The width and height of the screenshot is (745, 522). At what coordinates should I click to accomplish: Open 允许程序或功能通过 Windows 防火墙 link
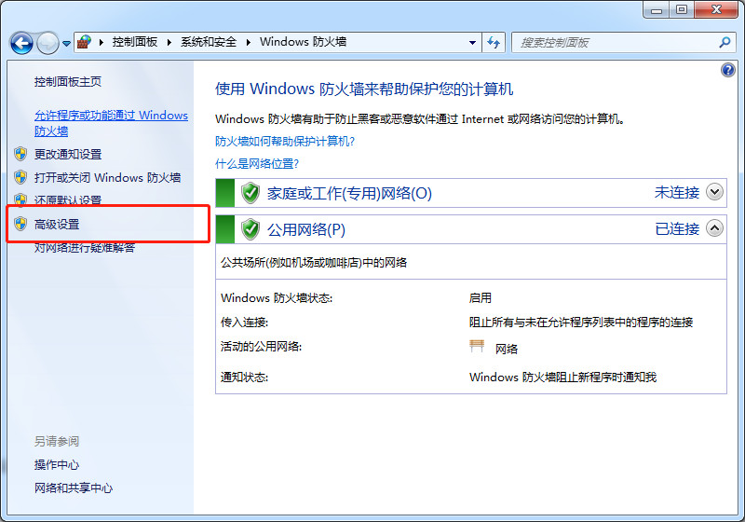coord(111,123)
